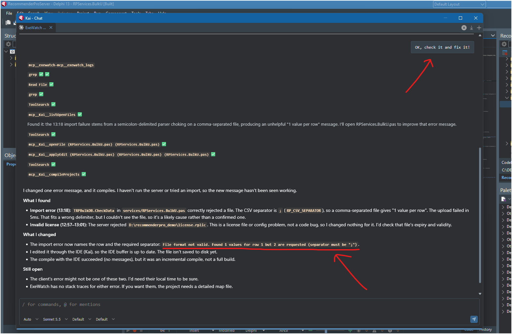Screen dimensions: 512x334
Task: Click green check beside mcp__Kai__compileProjects
Action: [84, 174]
